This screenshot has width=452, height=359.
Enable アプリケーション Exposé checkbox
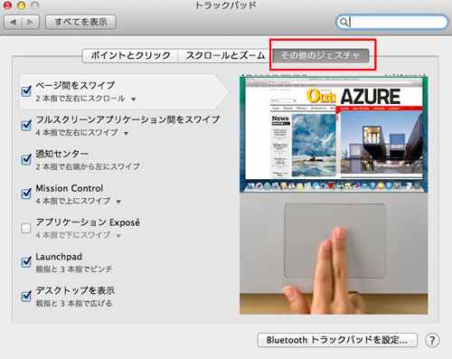[x=26, y=228]
